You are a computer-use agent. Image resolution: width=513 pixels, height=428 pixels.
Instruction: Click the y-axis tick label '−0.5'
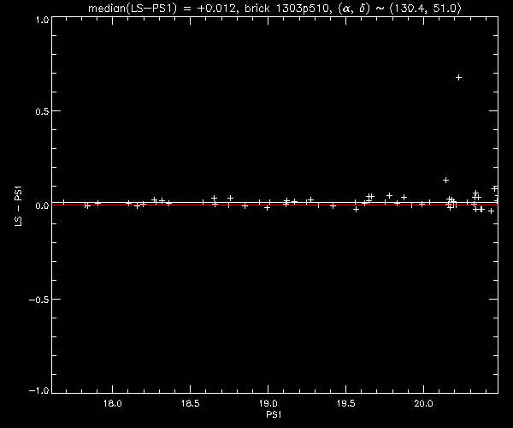pyautogui.click(x=39, y=300)
